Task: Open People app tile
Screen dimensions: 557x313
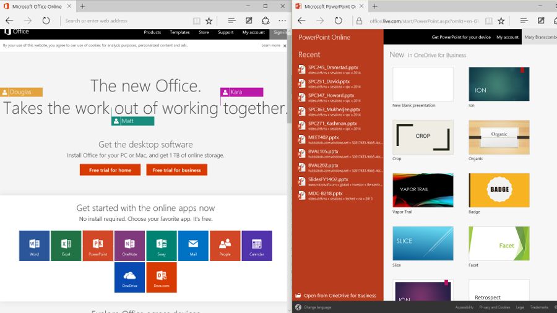Action: (225, 246)
